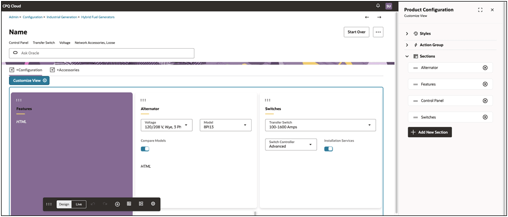
Task: Expand the Styles section
Action: click(407, 34)
